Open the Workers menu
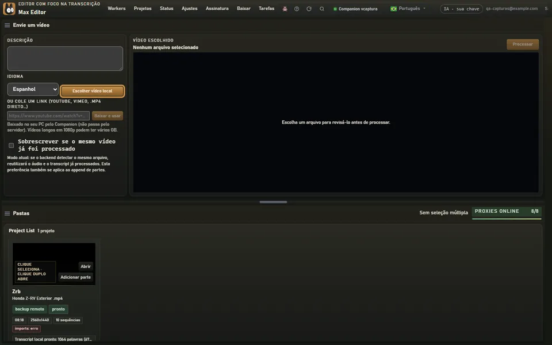 (x=117, y=9)
